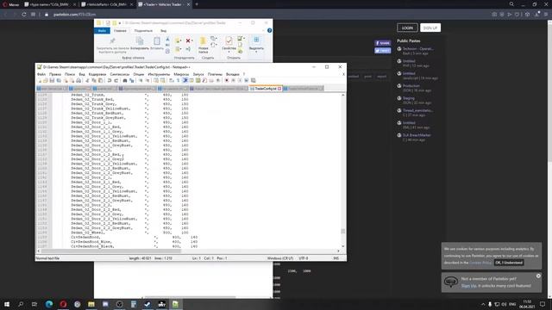
Task: Select the Поделиться tab in Explorer ribbon
Action: point(143,31)
